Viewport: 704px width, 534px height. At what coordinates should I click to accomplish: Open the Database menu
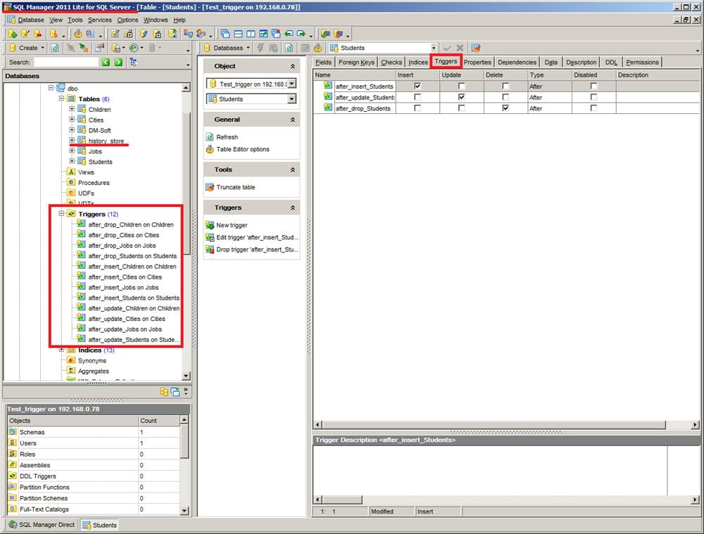30,20
